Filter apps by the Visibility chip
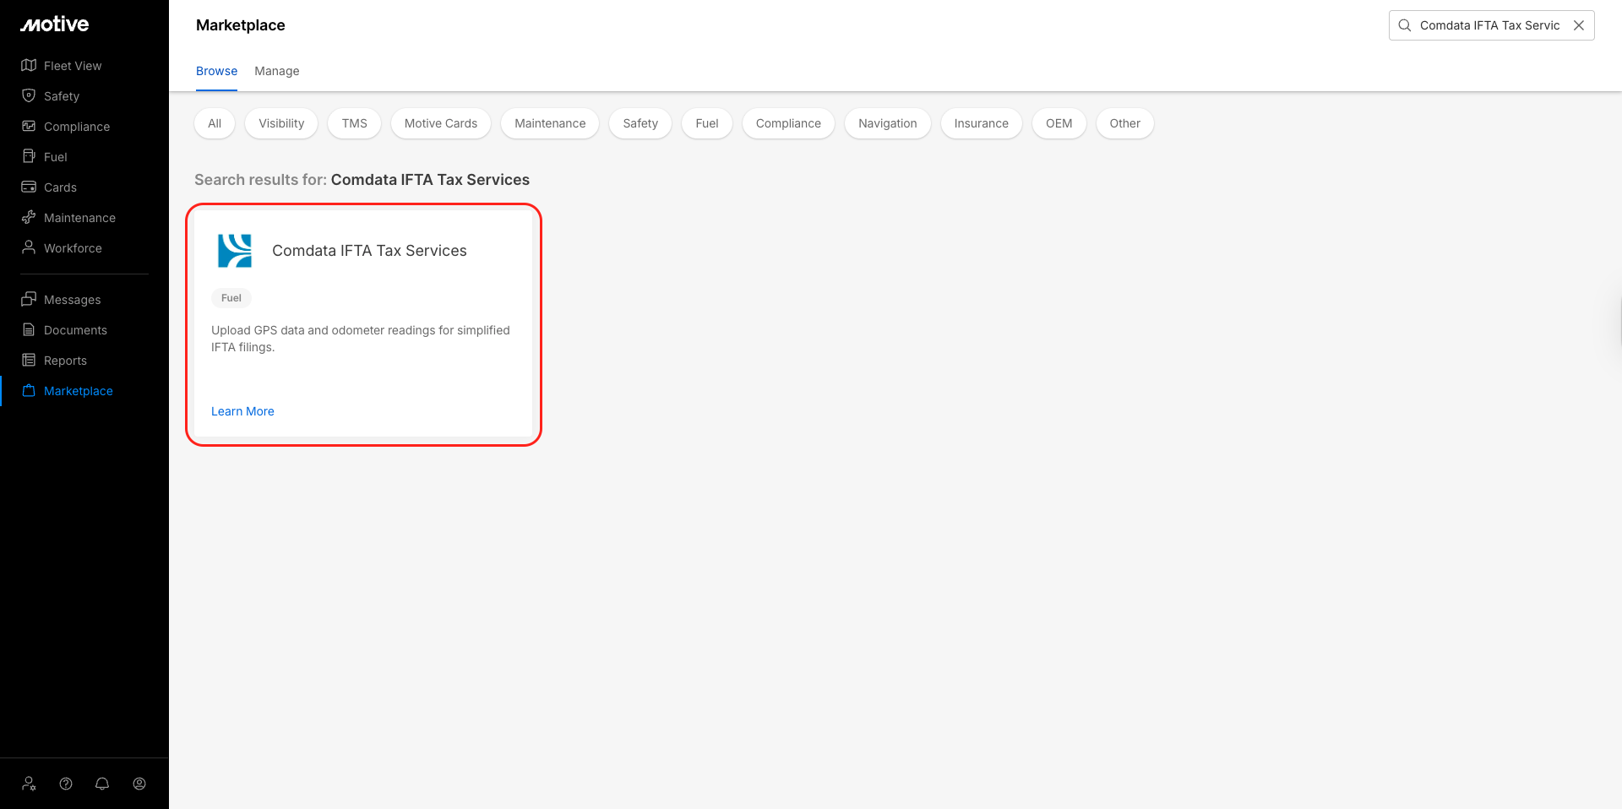This screenshot has width=1622, height=809. (281, 123)
